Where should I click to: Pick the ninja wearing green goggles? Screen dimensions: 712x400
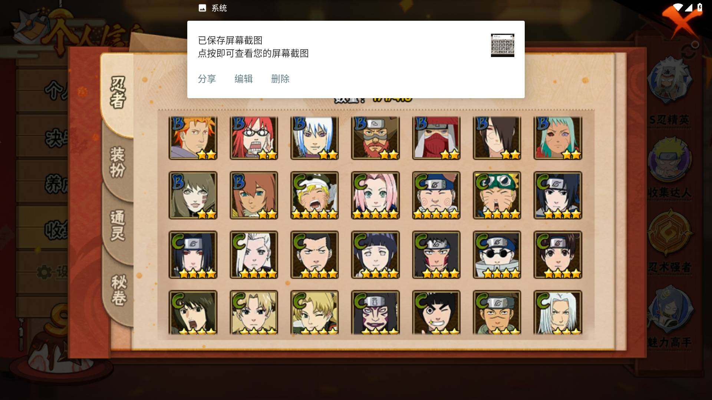tap(497, 195)
